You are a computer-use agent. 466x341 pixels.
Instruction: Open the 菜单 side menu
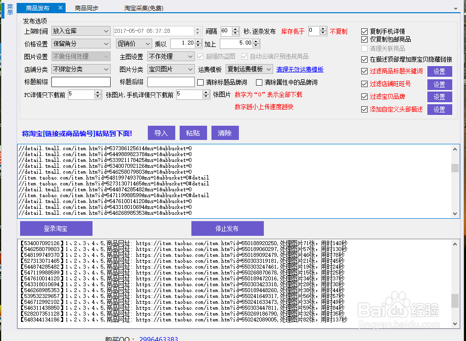point(10,9)
